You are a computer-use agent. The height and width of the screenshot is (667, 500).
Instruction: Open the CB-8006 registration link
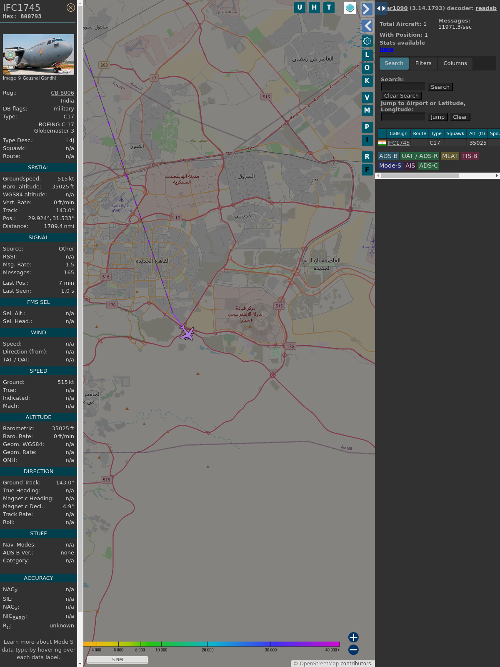click(62, 93)
